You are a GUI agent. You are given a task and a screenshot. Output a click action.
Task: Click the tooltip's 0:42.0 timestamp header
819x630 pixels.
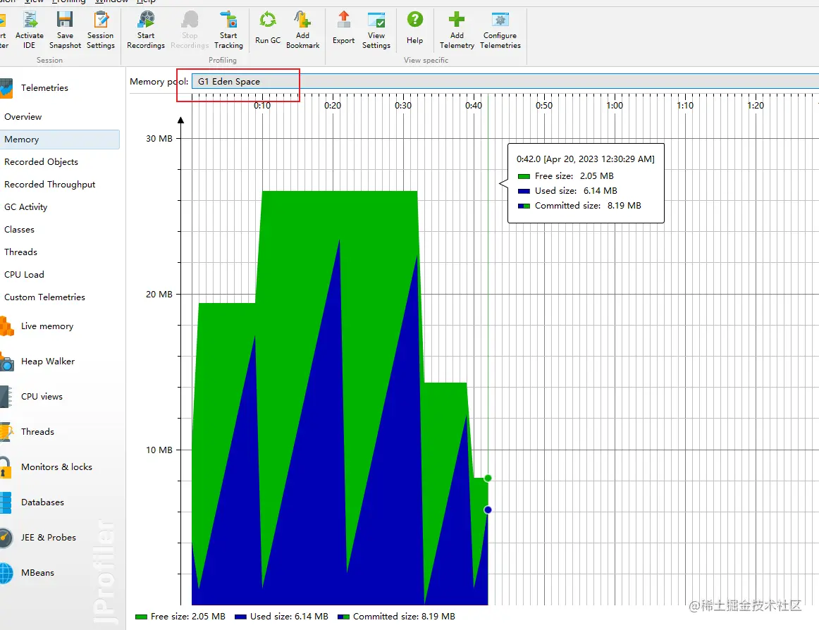pos(586,159)
